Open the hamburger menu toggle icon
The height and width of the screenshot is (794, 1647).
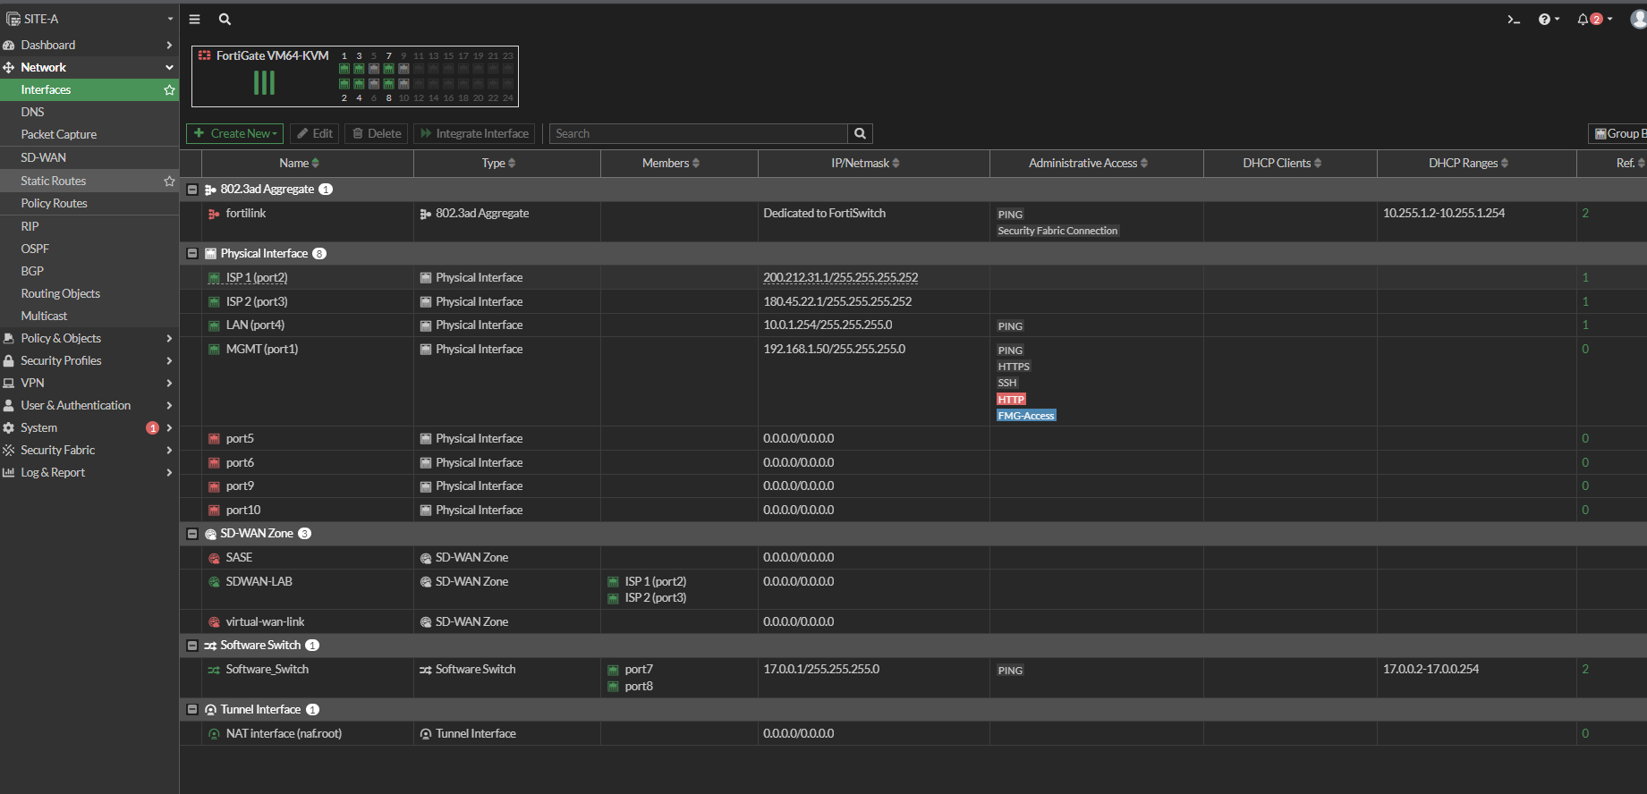pyautogui.click(x=194, y=19)
